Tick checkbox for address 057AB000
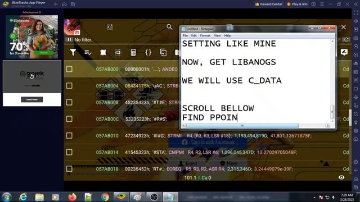This screenshot has height=202, width=360. tap(69, 69)
